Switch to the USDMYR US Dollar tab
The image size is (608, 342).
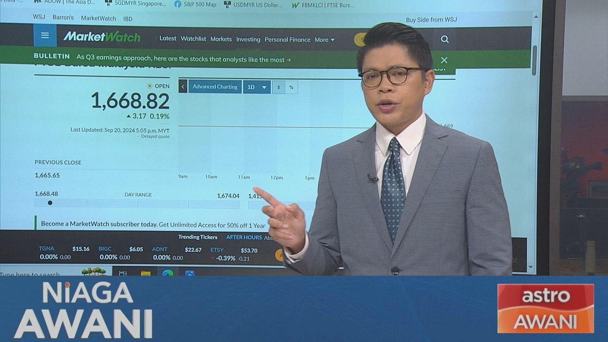coord(253,4)
